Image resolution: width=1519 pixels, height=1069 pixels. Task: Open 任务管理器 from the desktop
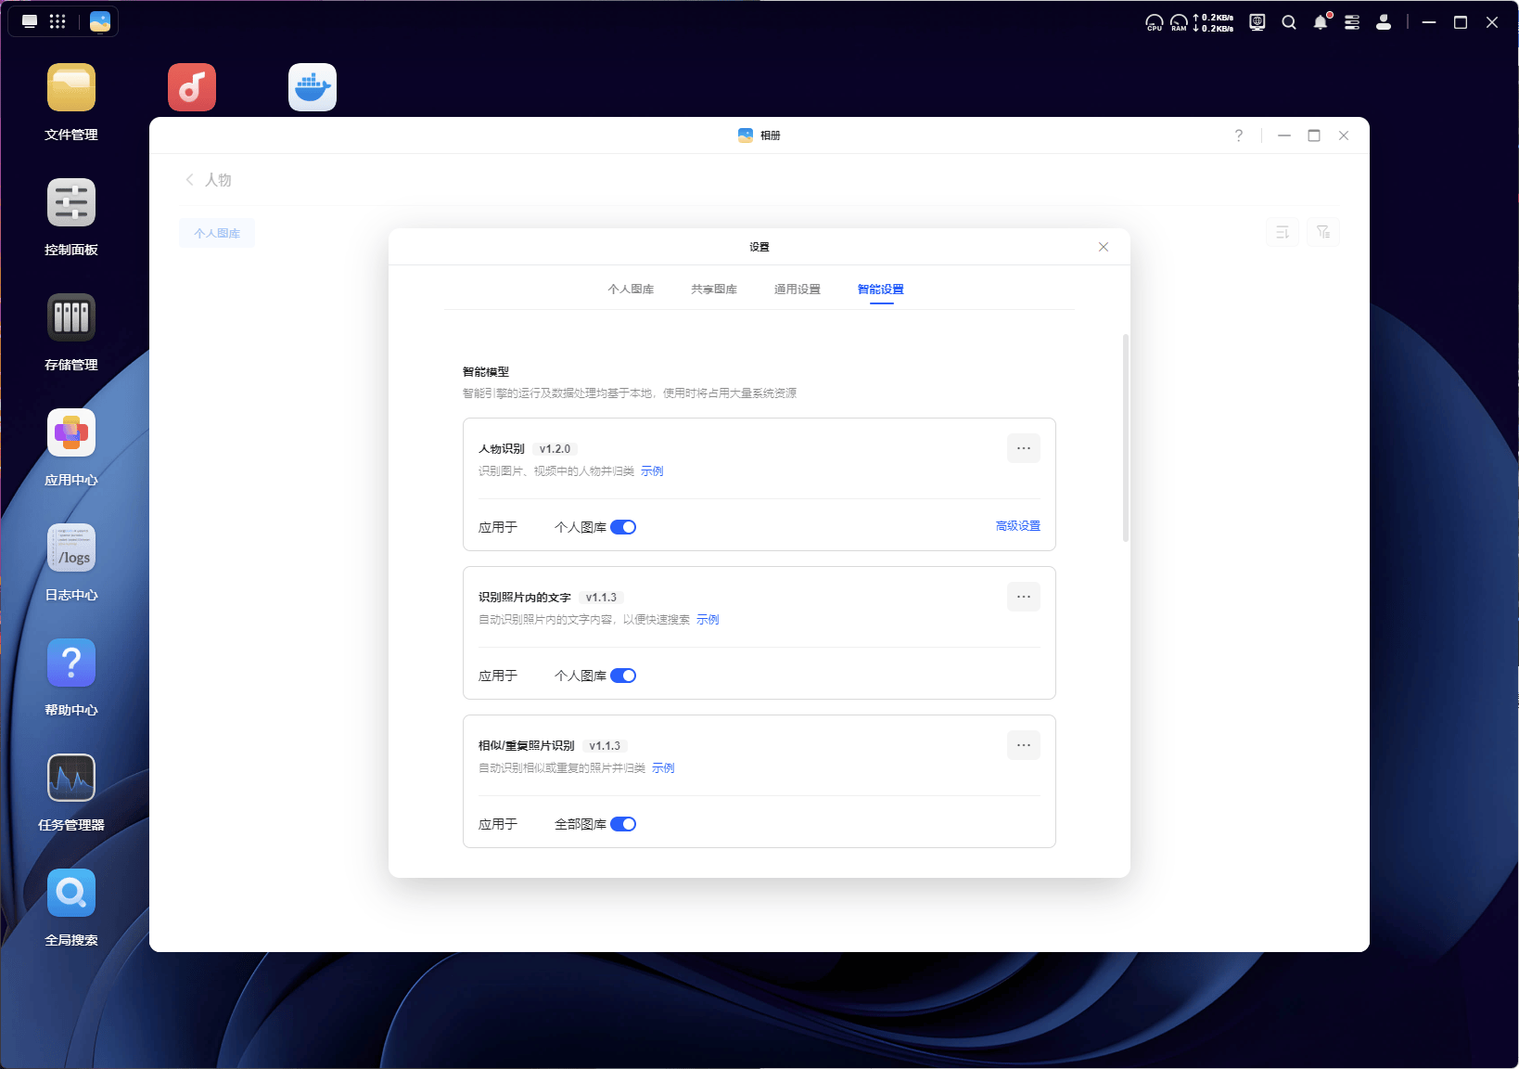(71, 778)
